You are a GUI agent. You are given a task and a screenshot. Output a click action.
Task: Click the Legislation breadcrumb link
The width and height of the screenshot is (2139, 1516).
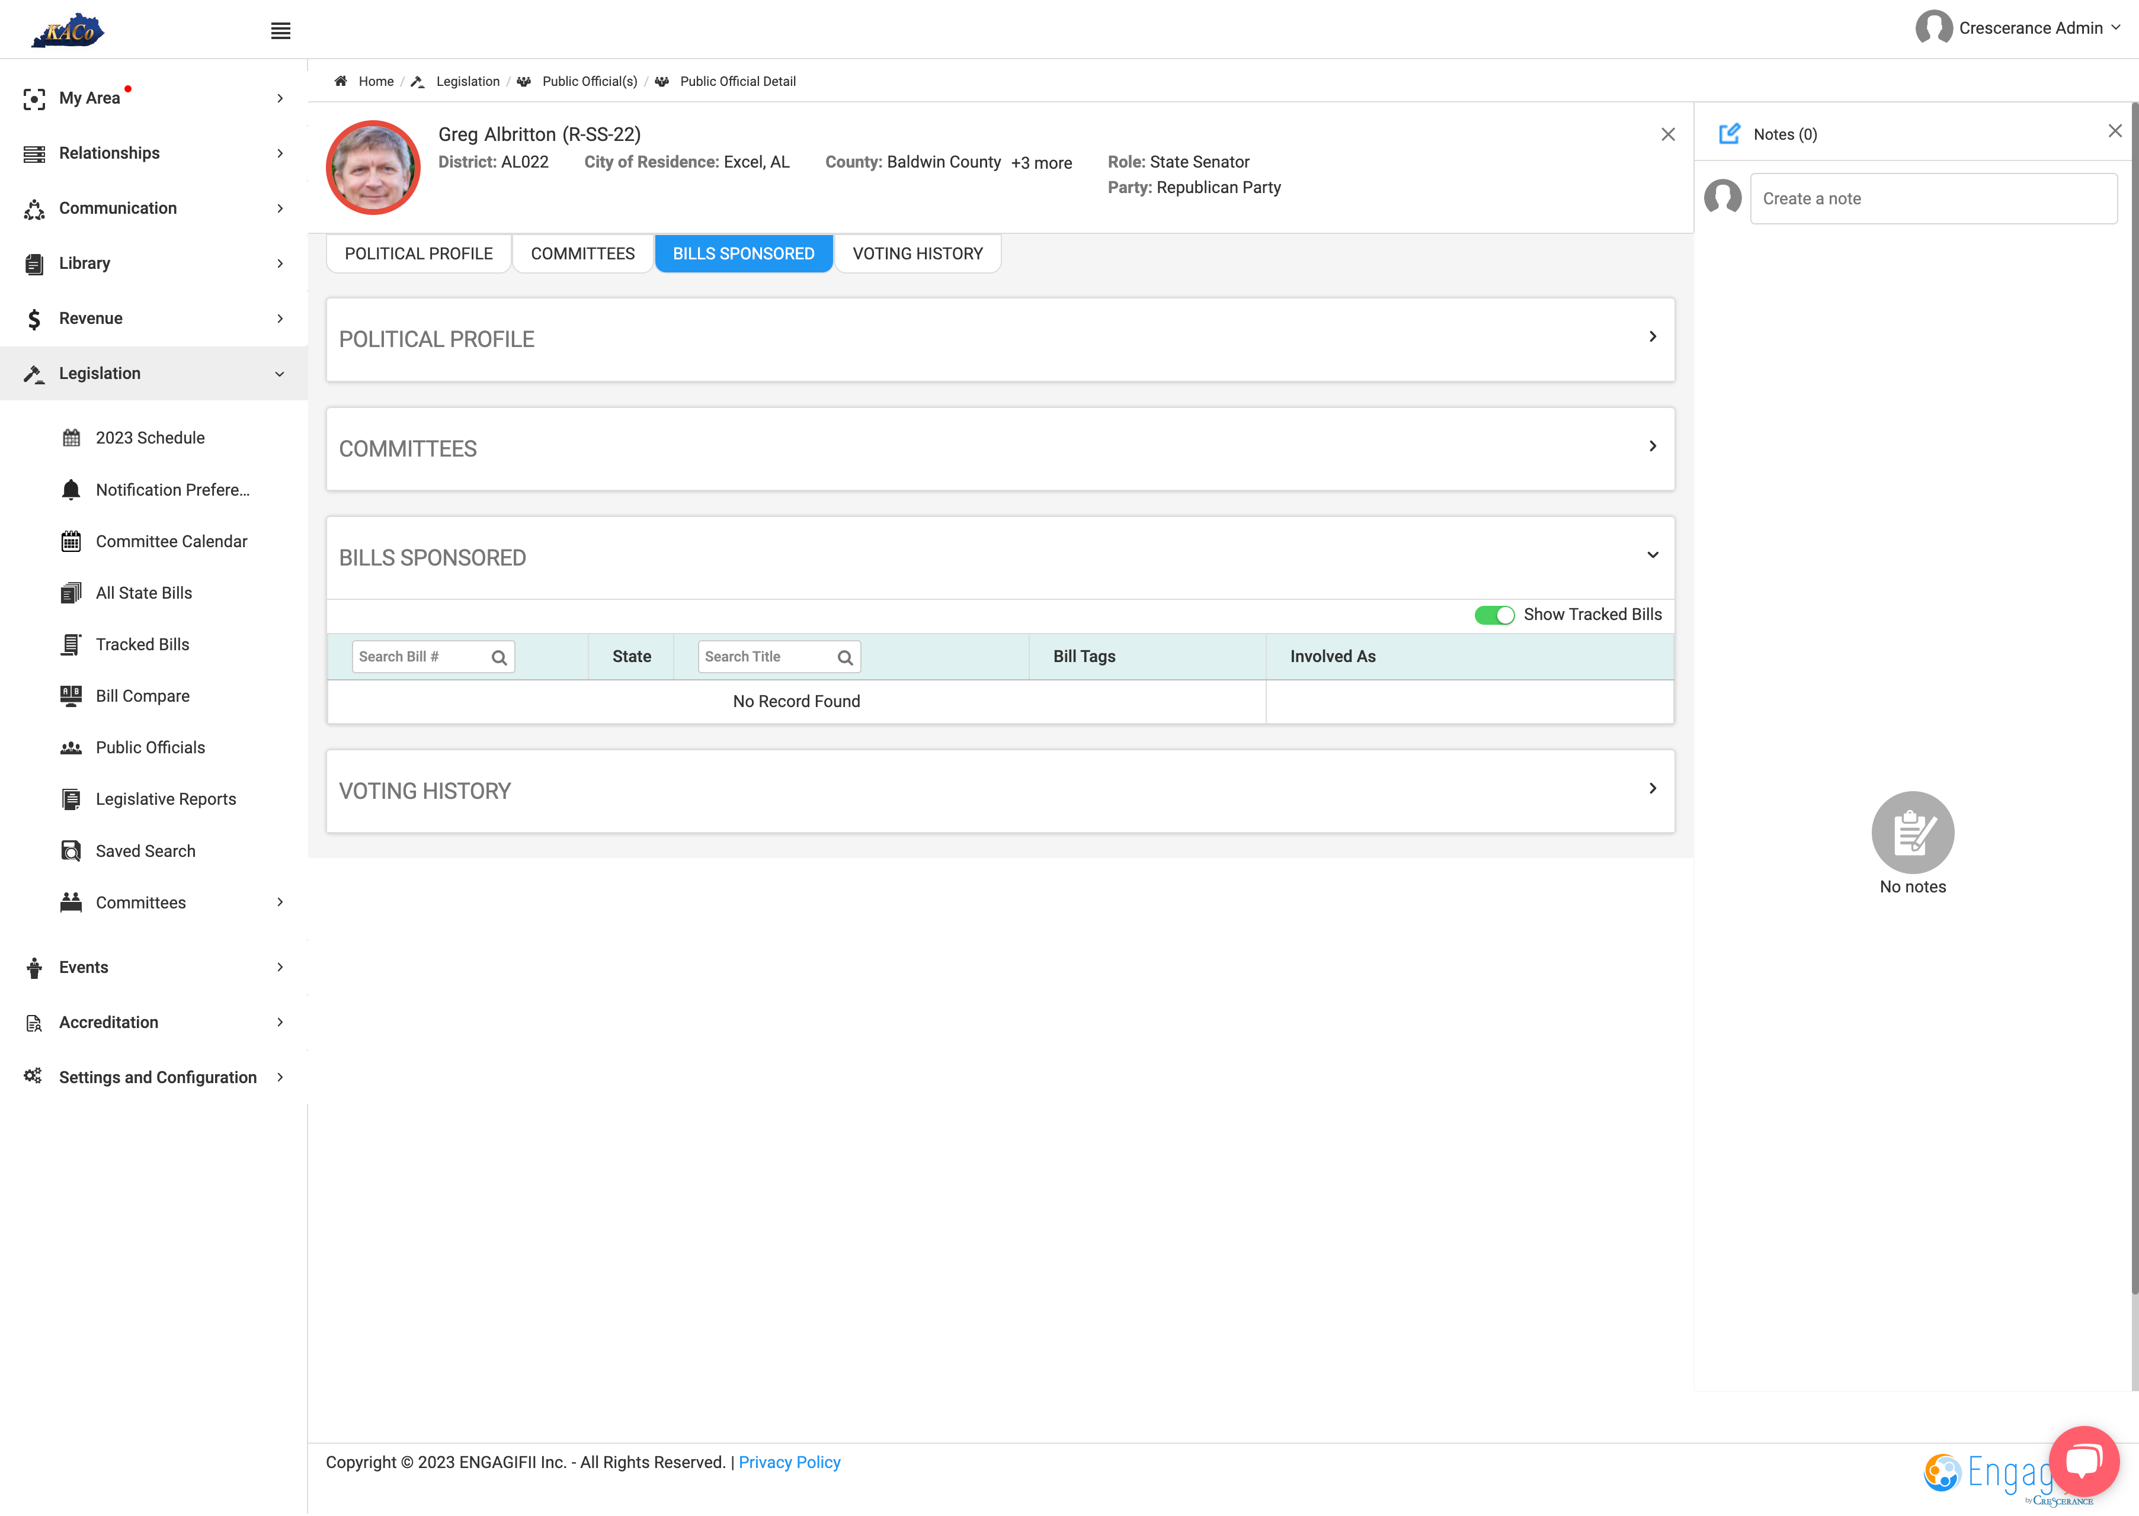(468, 81)
